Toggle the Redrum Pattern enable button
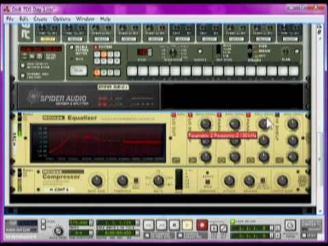 pyautogui.click(x=96, y=47)
